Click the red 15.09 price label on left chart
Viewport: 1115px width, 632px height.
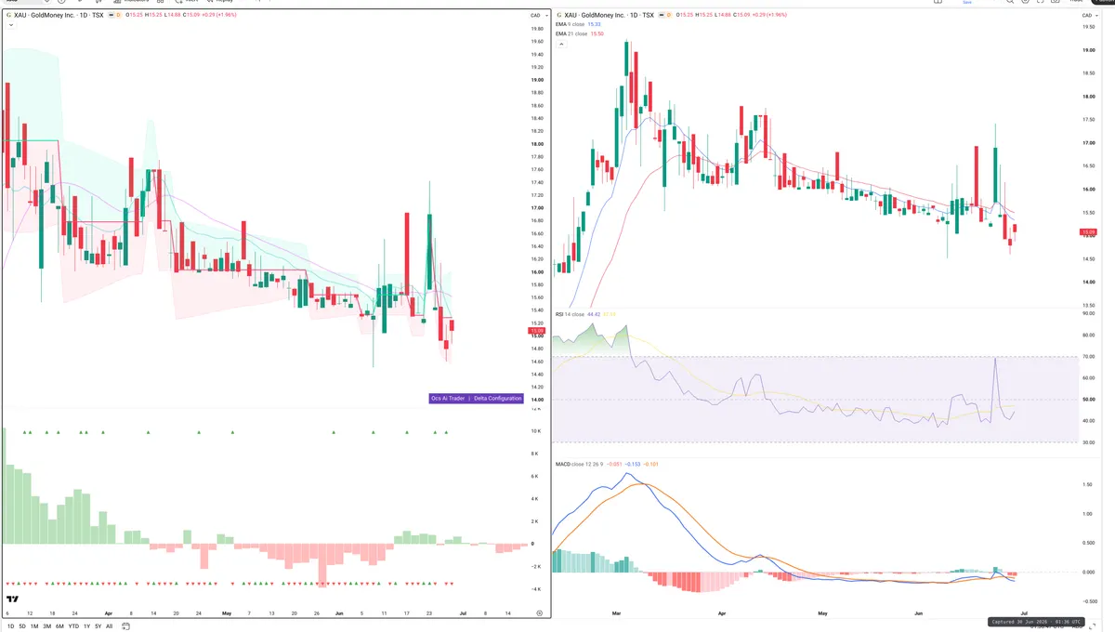(x=536, y=331)
